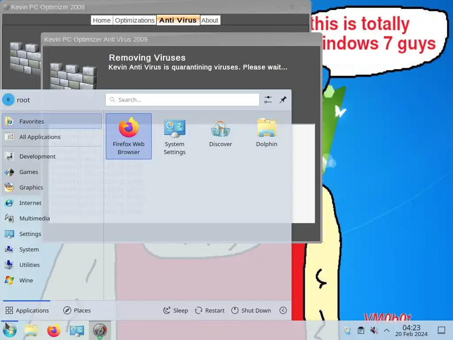This screenshot has height=340, width=453.
Task: Launch Firefox from the taskbar
Action: pos(54,330)
